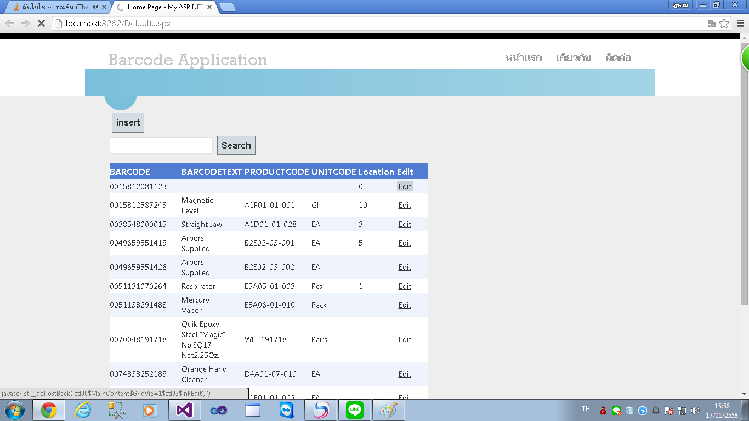The width and height of the screenshot is (749, 421).
Task: Stop loading the page
Action: [41, 23]
